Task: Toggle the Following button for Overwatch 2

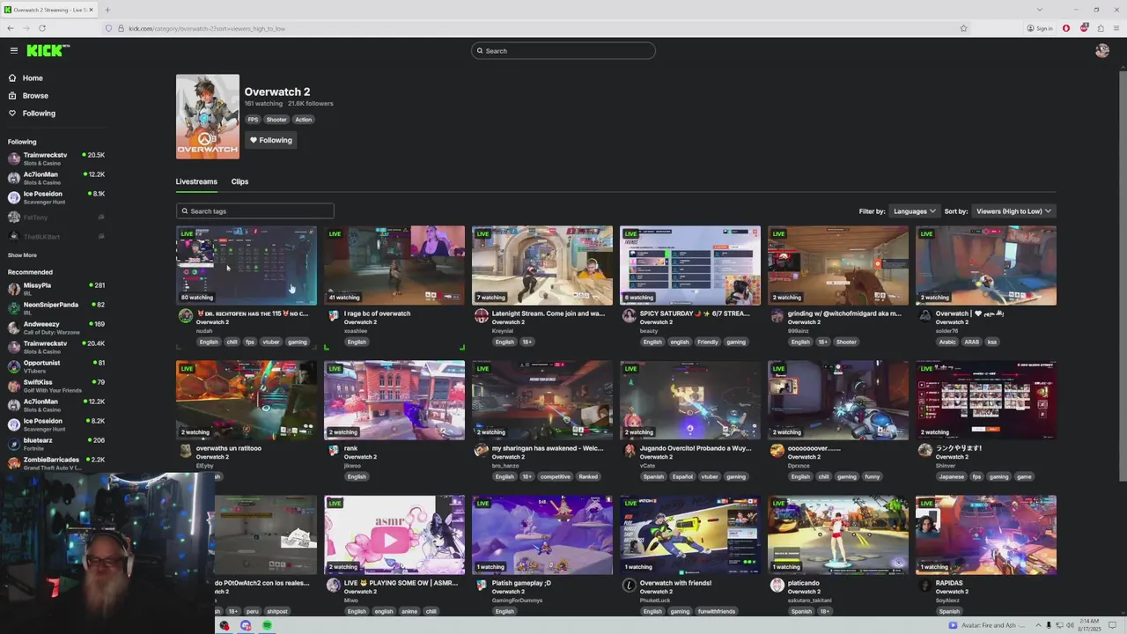Action: pyautogui.click(x=270, y=140)
